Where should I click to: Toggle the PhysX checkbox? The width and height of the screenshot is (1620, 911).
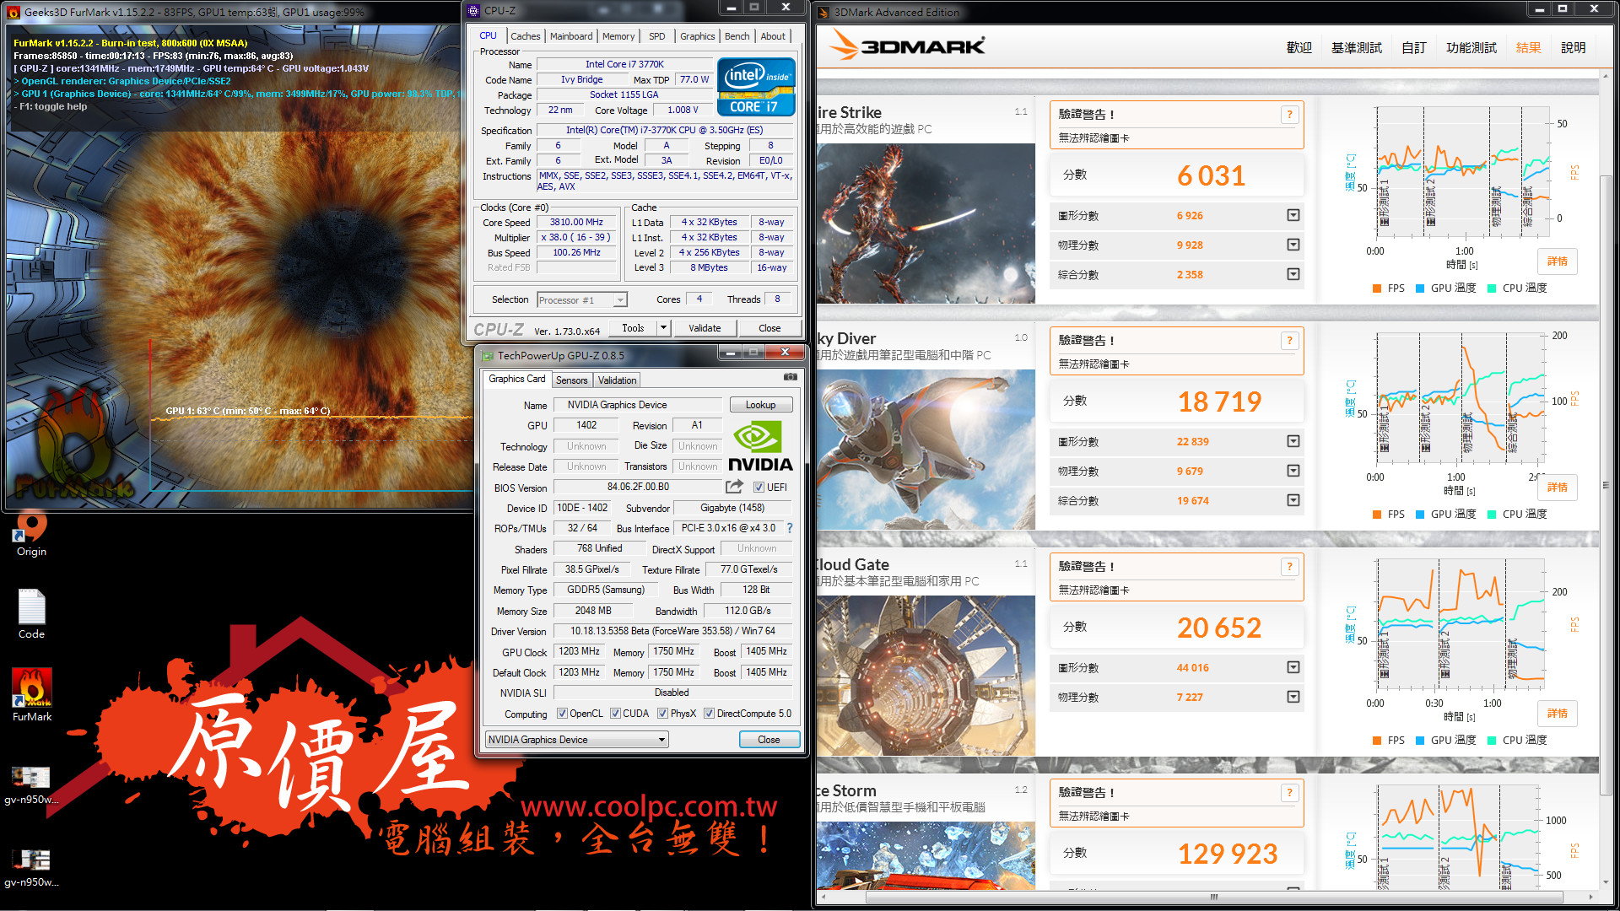coord(663,714)
